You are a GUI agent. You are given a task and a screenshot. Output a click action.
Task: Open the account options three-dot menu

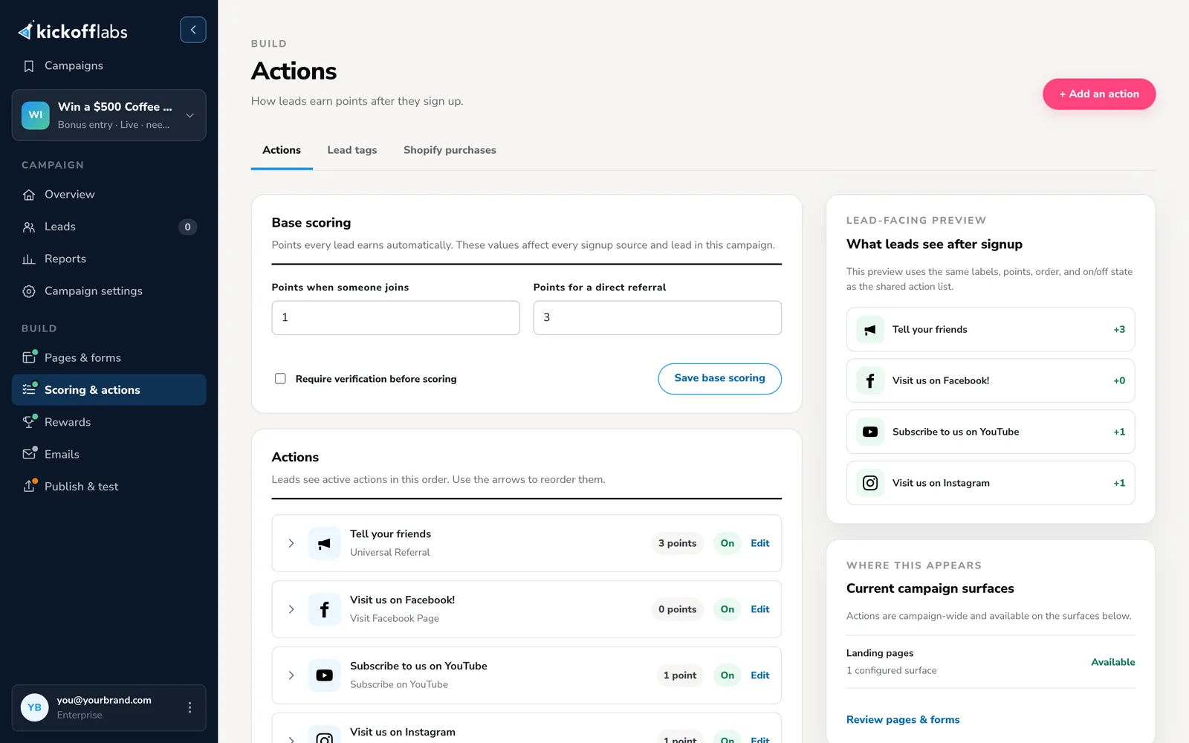[189, 707]
